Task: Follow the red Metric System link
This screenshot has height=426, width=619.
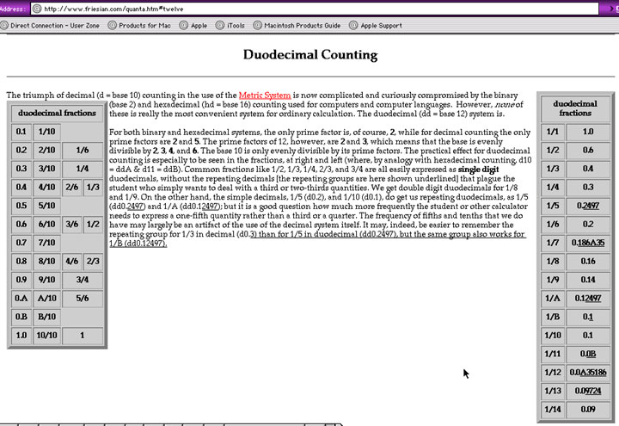Action: [264, 95]
